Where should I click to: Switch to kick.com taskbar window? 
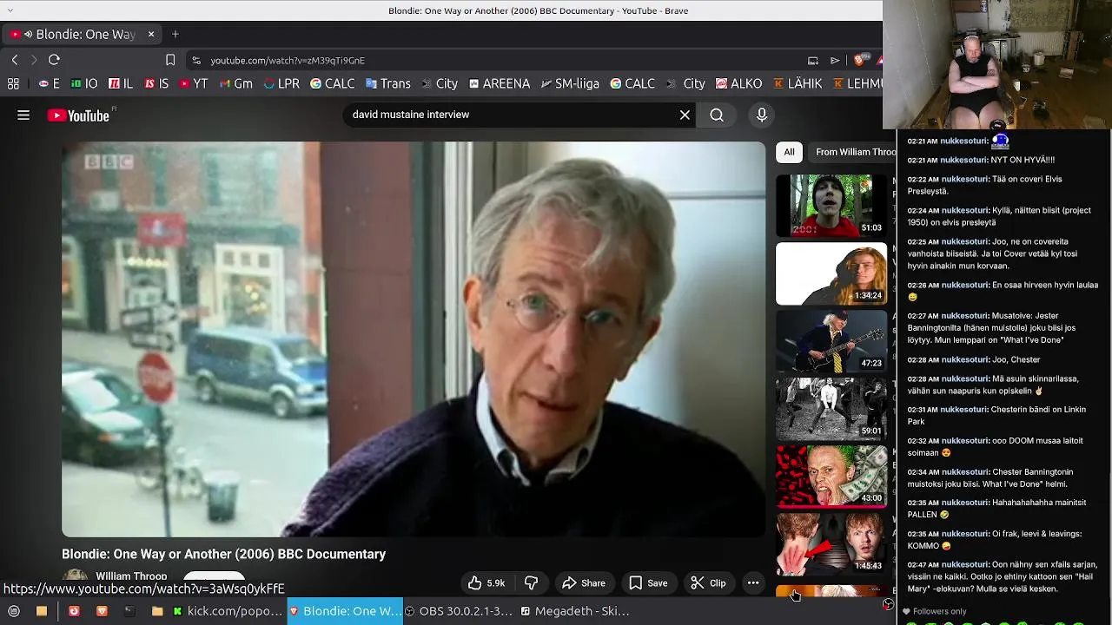tap(228, 611)
